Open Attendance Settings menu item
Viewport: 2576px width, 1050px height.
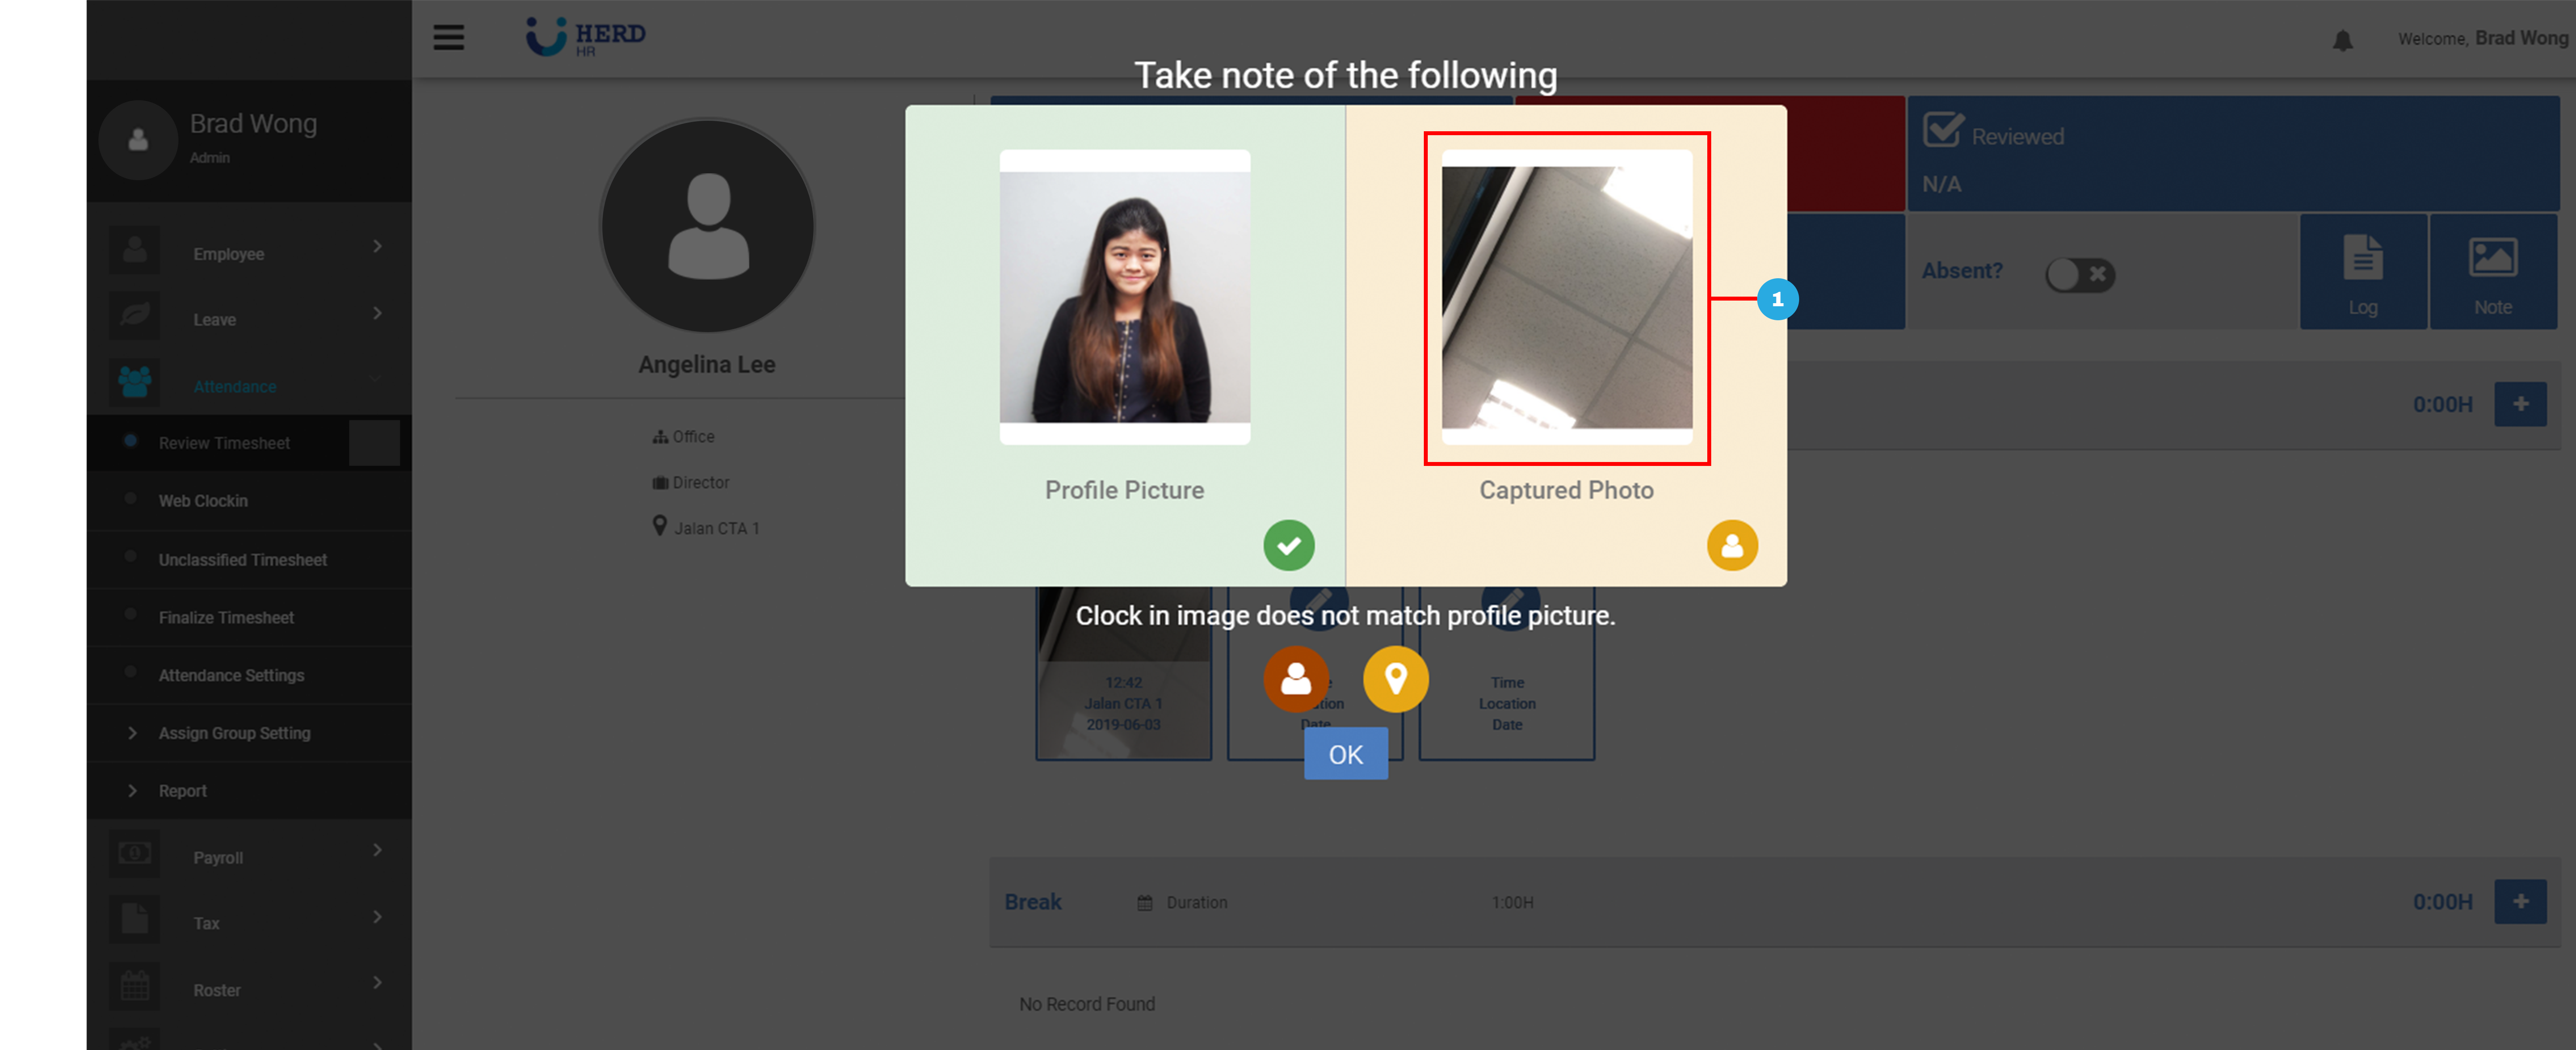[231, 676]
